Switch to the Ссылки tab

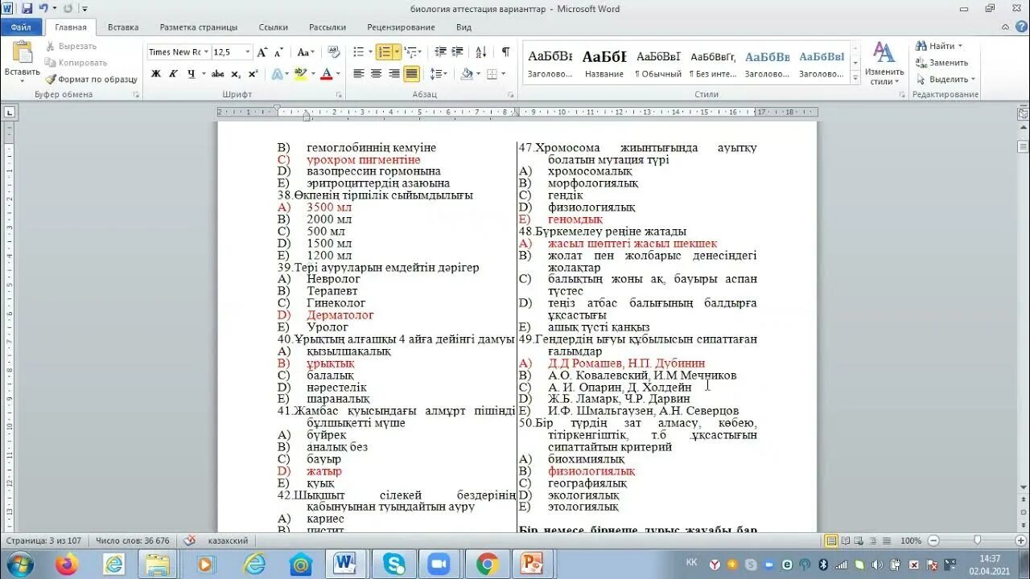click(274, 27)
